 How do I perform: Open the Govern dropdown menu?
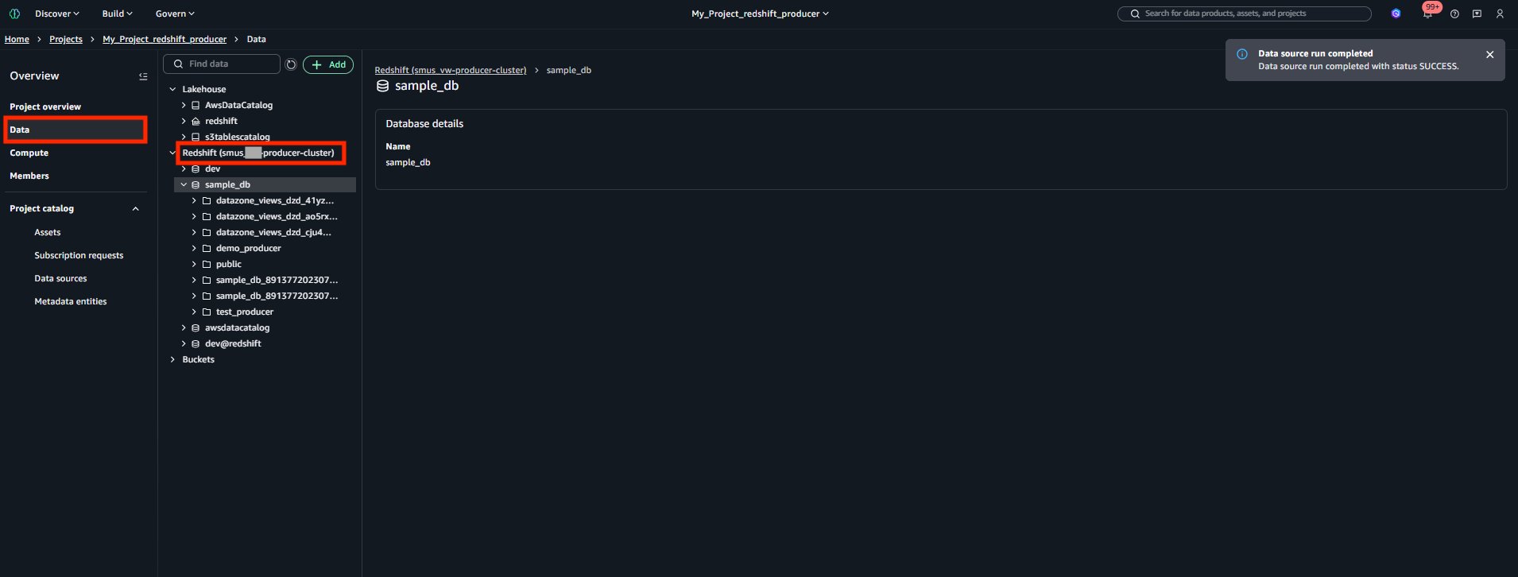tap(175, 14)
